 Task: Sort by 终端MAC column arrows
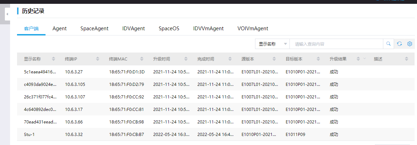point(142,59)
